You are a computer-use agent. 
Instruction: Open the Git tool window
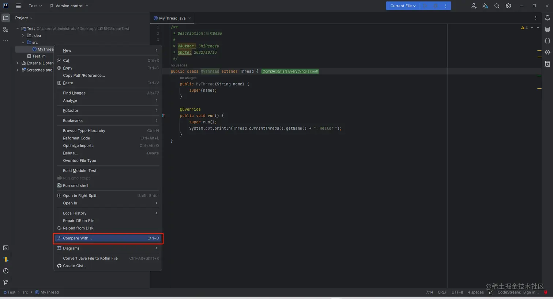tap(6, 282)
